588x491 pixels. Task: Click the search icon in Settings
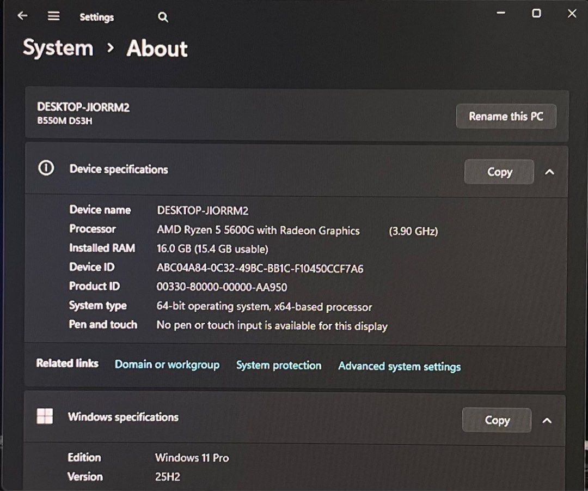tap(162, 17)
